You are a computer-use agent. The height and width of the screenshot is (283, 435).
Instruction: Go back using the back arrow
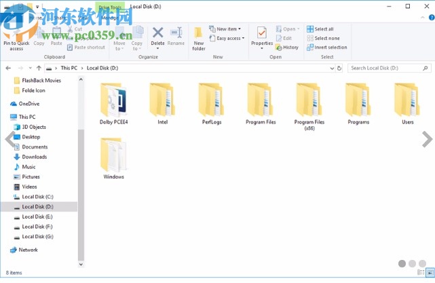8,68
